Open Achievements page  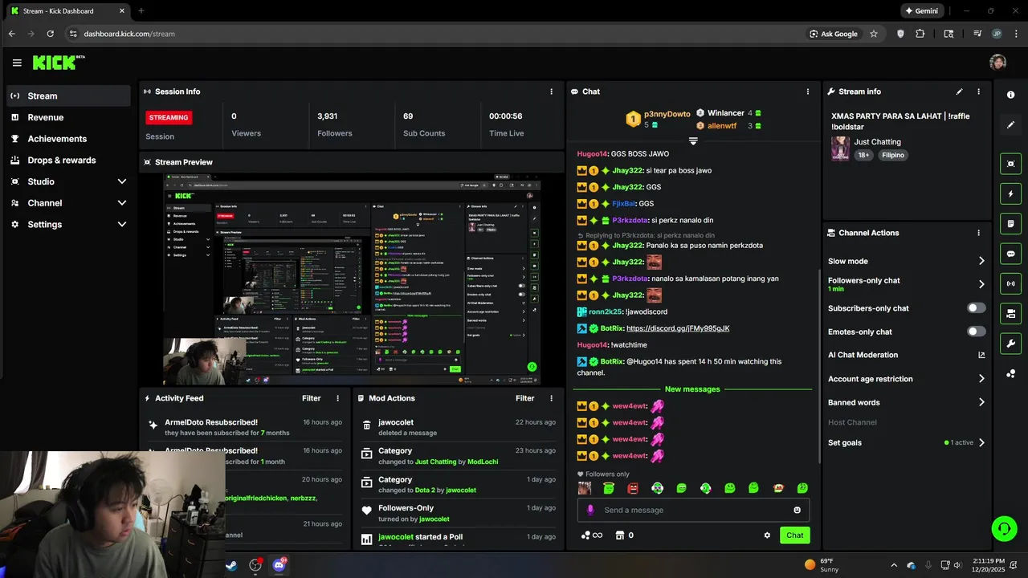coord(68,139)
